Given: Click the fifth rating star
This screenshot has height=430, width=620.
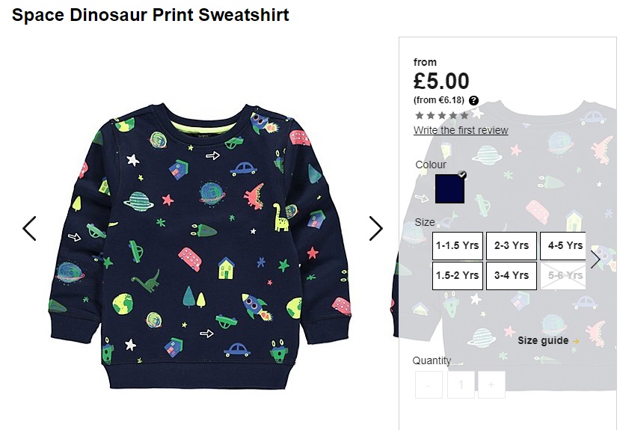Looking at the screenshot, I should [x=464, y=115].
